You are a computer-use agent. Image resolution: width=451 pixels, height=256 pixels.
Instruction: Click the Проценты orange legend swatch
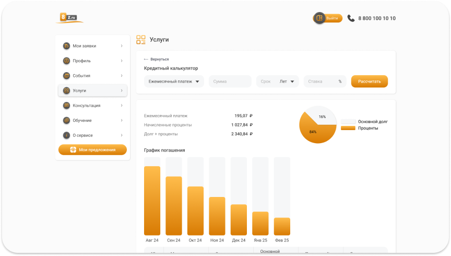coord(348,128)
